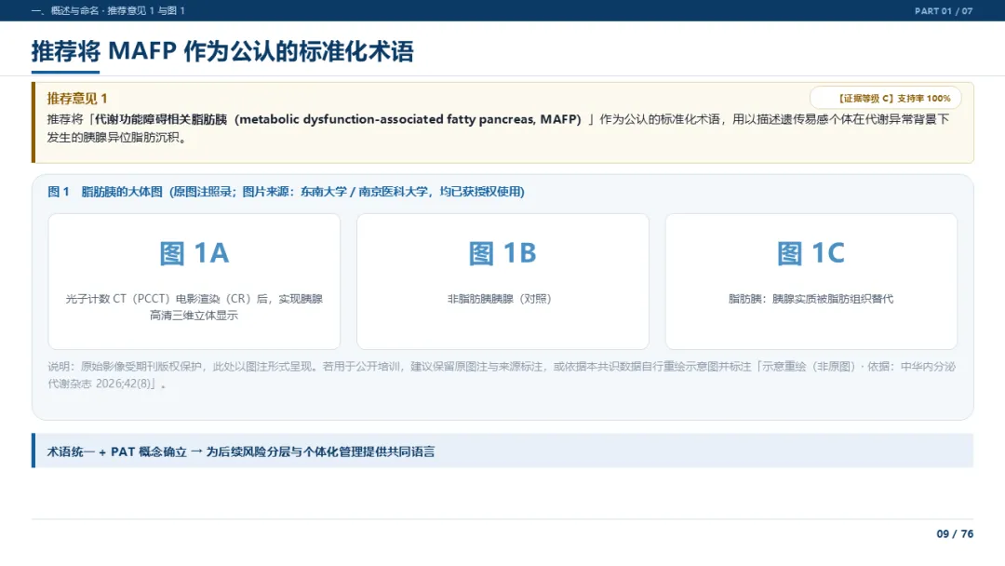1005x566 pixels.
Task: Click the large 图 1B label
Action: (x=502, y=253)
